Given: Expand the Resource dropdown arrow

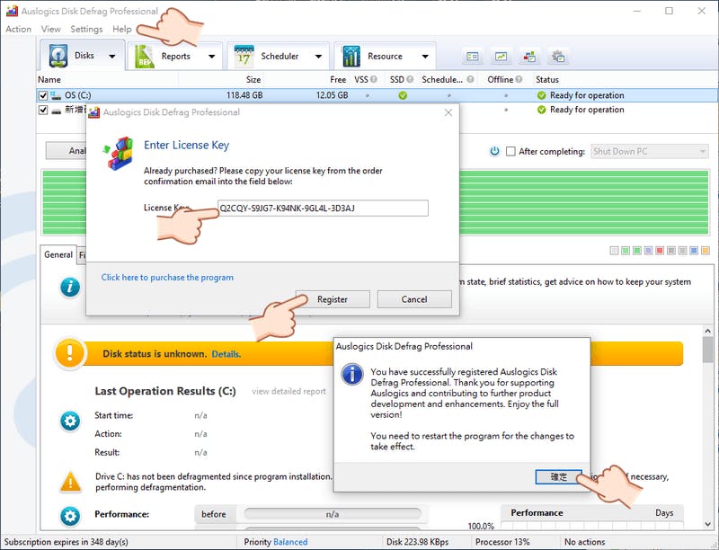Looking at the screenshot, I should coord(425,57).
